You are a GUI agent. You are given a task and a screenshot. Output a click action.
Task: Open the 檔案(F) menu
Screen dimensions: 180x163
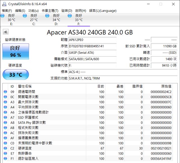(x=7, y=11)
